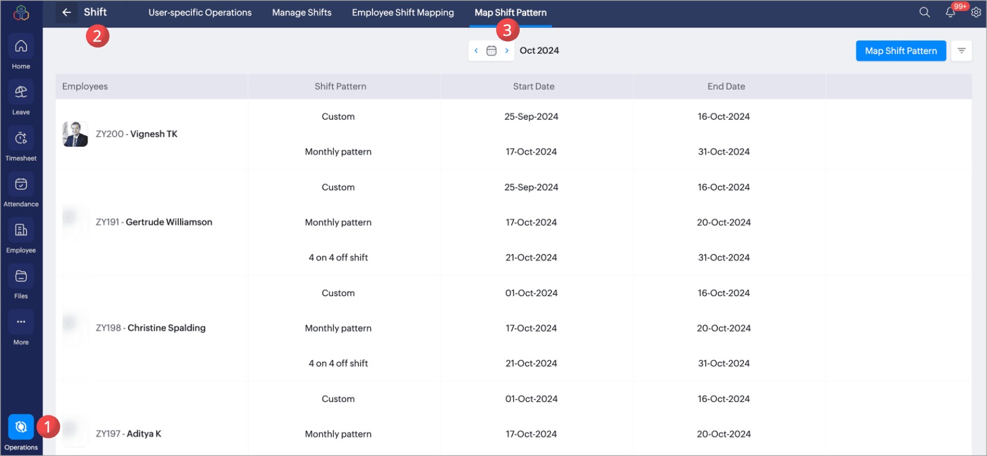987x456 pixels.
Task: Open the search icon in top bar
Action: (925, 12)
